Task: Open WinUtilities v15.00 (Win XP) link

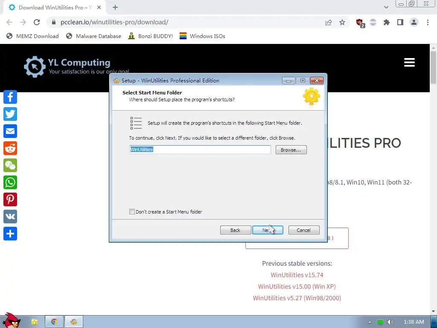Action: [297, 287]
